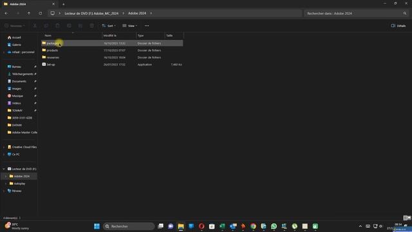Open the Nouveau (New) dropdown

point(15,26)
